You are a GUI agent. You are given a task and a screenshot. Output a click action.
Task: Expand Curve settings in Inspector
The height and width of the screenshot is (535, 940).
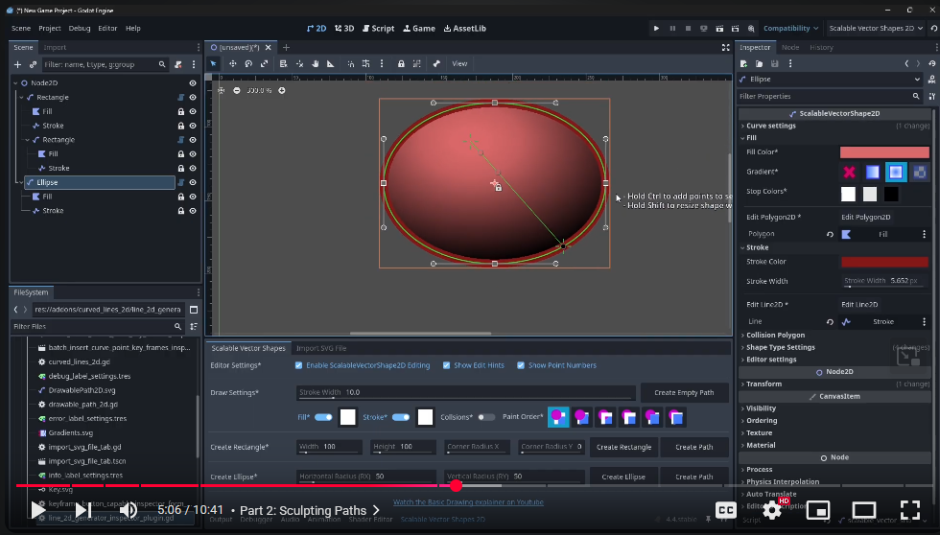coord(770,126)
